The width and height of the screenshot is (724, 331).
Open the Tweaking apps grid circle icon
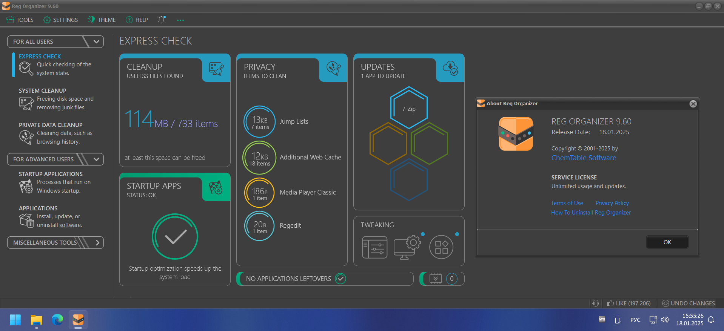click(x=441, y=247)
